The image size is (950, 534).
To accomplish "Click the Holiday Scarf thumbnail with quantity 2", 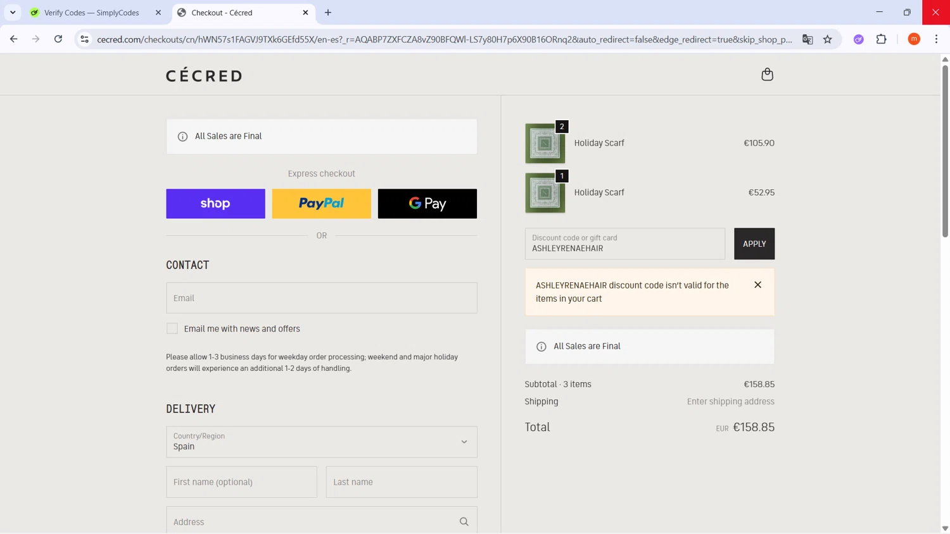I will 545,144.
